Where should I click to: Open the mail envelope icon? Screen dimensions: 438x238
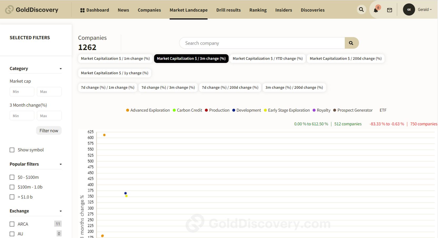coord(390,10)
